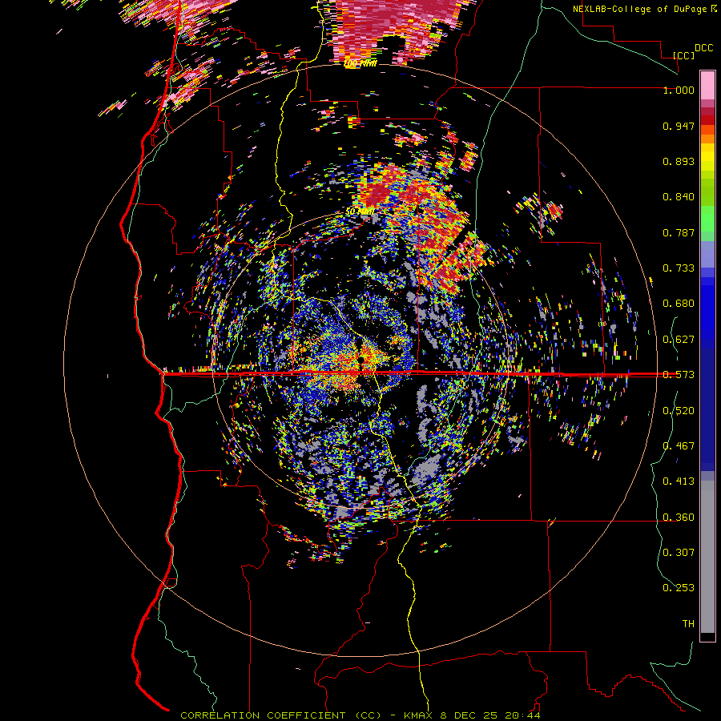Click the 0.360 scale value
This screenshot has height=721, width=721.
pos(679,518)
